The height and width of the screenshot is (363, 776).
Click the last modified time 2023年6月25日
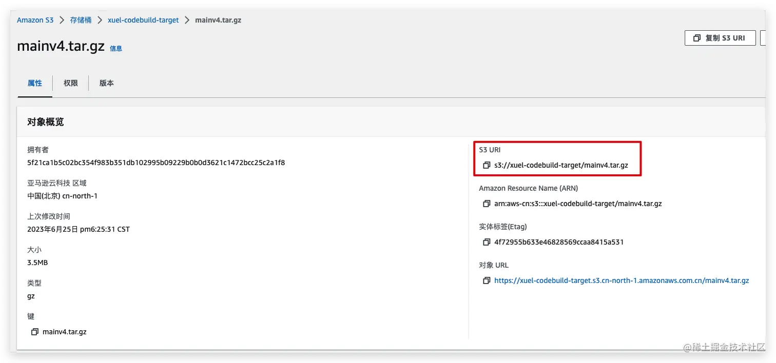(79, 229)
